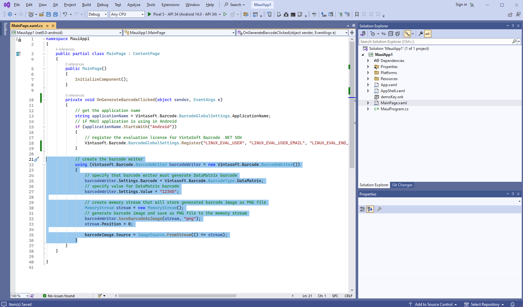
Task: Click the editor horizontal scrollbar thumb
Action: pyautogui.click(x=177, y=296)
